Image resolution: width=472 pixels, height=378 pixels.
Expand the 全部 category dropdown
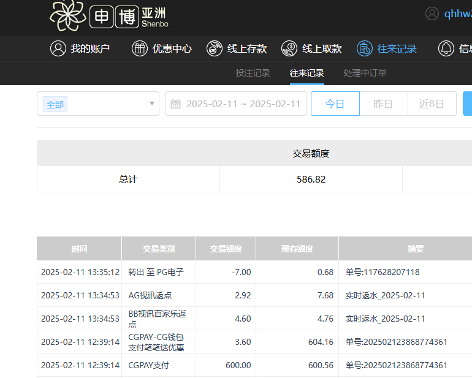152,104
